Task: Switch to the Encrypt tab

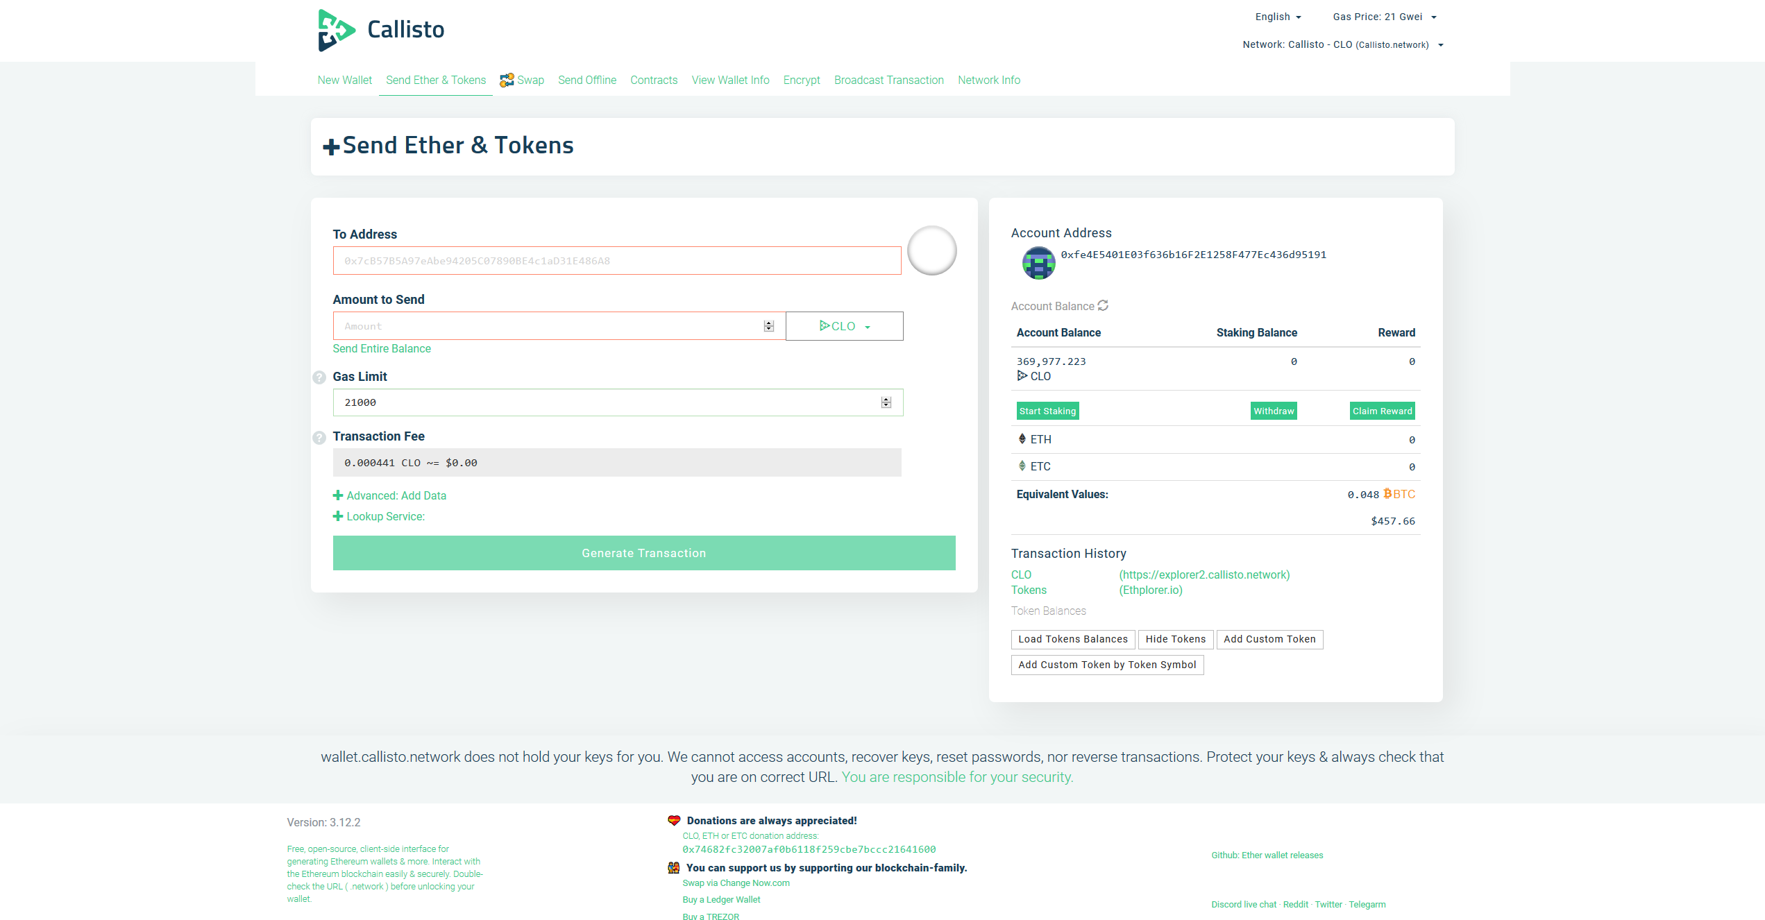Action: [x=802, y=80]
